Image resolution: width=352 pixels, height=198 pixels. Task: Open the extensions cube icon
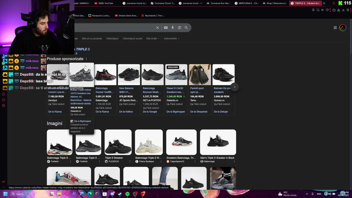[x=334, y=10]
